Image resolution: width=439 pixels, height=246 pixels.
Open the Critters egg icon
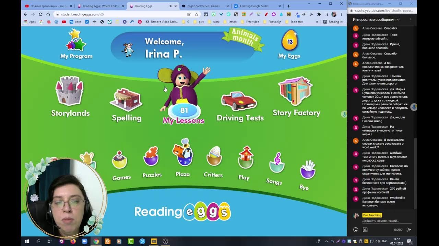point(214,156)
